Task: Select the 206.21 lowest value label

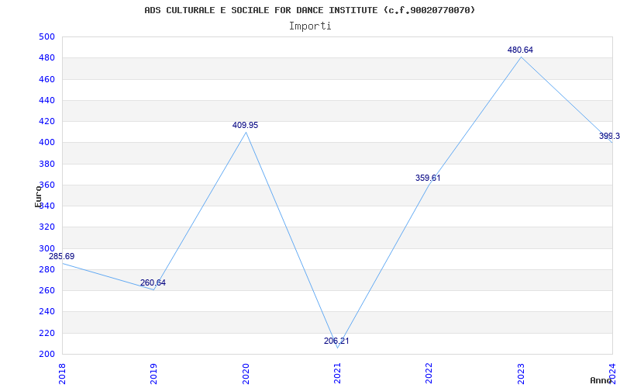Action: point(336,341)
